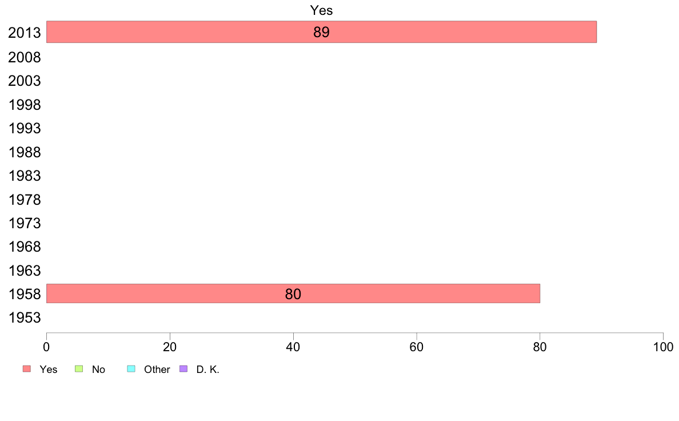Click the cyan Other legend swatch
The image size is (679, 421).
(x=131, y=368)
